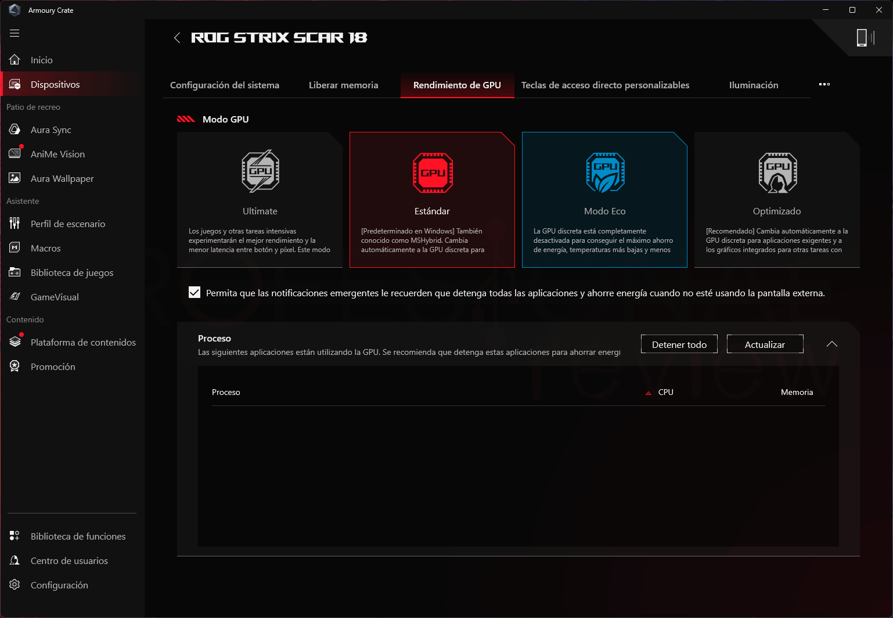Image resolution: width=893 pixels, height=618 pixels.
Task: Toggle the external display notification checkbox
Action: (x=195, y=293)
